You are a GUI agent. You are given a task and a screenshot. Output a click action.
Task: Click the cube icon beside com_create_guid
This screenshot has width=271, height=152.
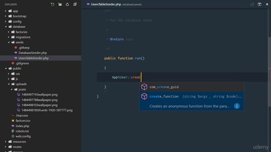coord(144,87)
